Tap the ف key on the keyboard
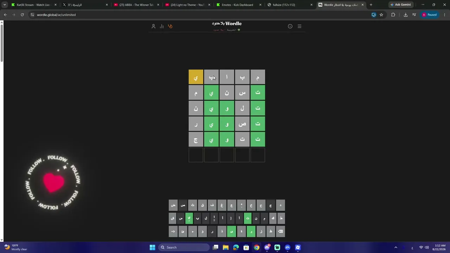This screenshot has height=253, width=450. click(212, 205)
